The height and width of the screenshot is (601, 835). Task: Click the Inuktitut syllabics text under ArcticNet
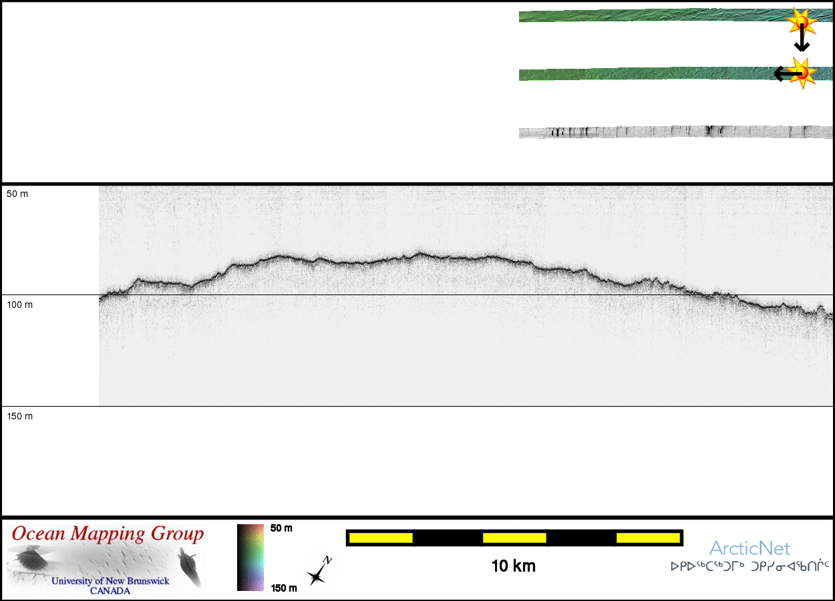(749, 567)
